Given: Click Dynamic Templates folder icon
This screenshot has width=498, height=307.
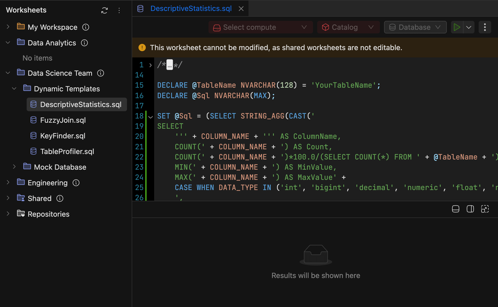Looking at the screenshot, I should (x=27, y=88).
